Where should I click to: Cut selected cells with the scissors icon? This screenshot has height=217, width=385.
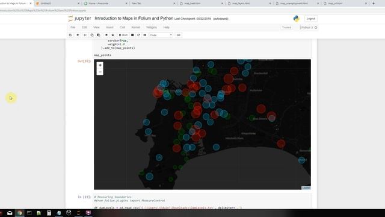point(85,35)
